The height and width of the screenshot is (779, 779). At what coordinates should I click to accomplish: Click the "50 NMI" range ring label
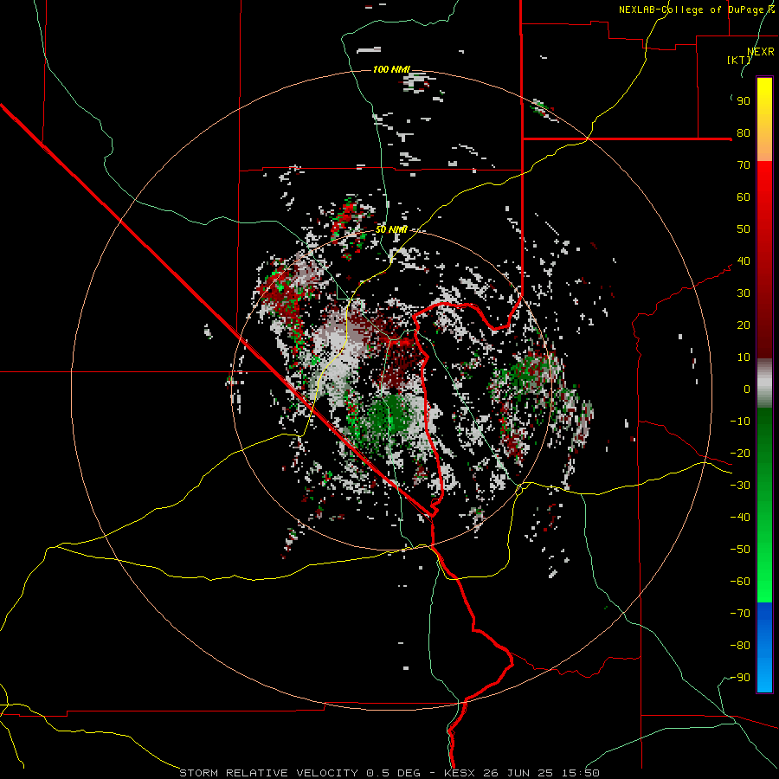point(391,229)
